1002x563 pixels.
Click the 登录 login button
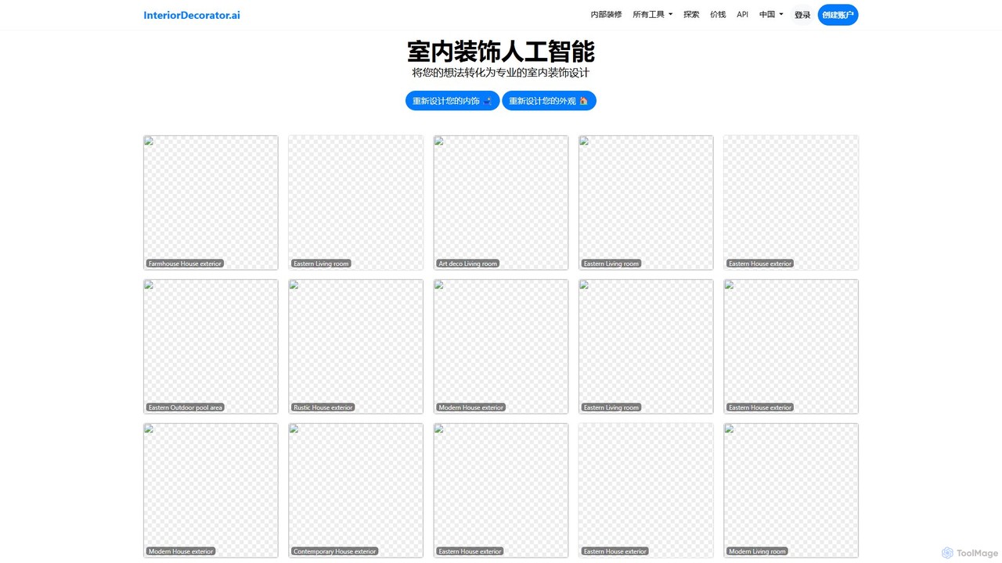tap(802, 15)
